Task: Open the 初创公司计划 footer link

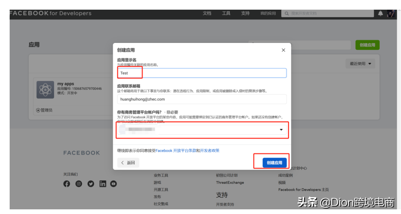Action: click(x=226, y=175)
